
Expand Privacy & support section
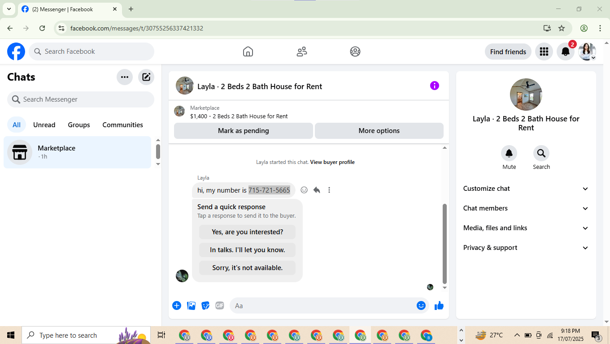coord(526,248)
